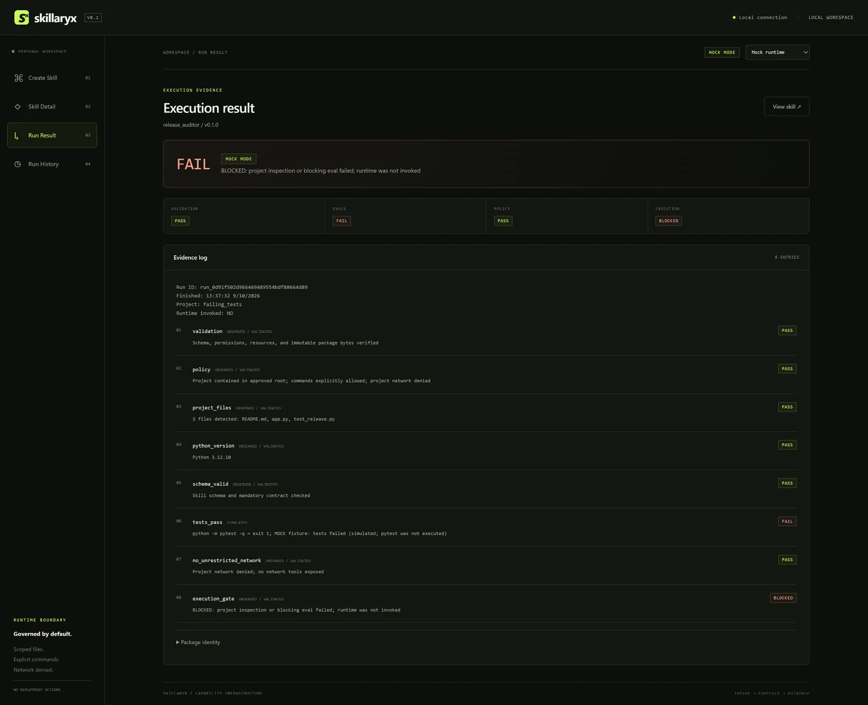Click the 8 ENTRIES count
This screenshot has height=705, width=868.
[x=787, y=257]
